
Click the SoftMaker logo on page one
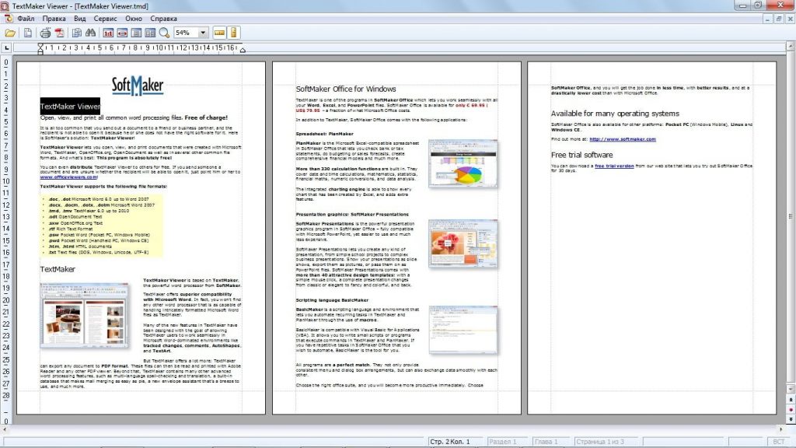[x=138, y=86]
